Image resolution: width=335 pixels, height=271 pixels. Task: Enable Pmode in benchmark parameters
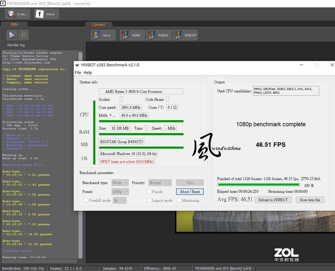coord(149,191)
